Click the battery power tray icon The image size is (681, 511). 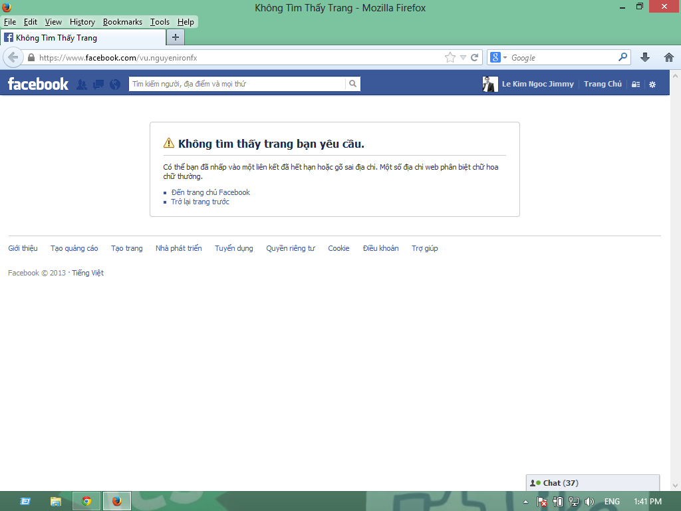558,502
